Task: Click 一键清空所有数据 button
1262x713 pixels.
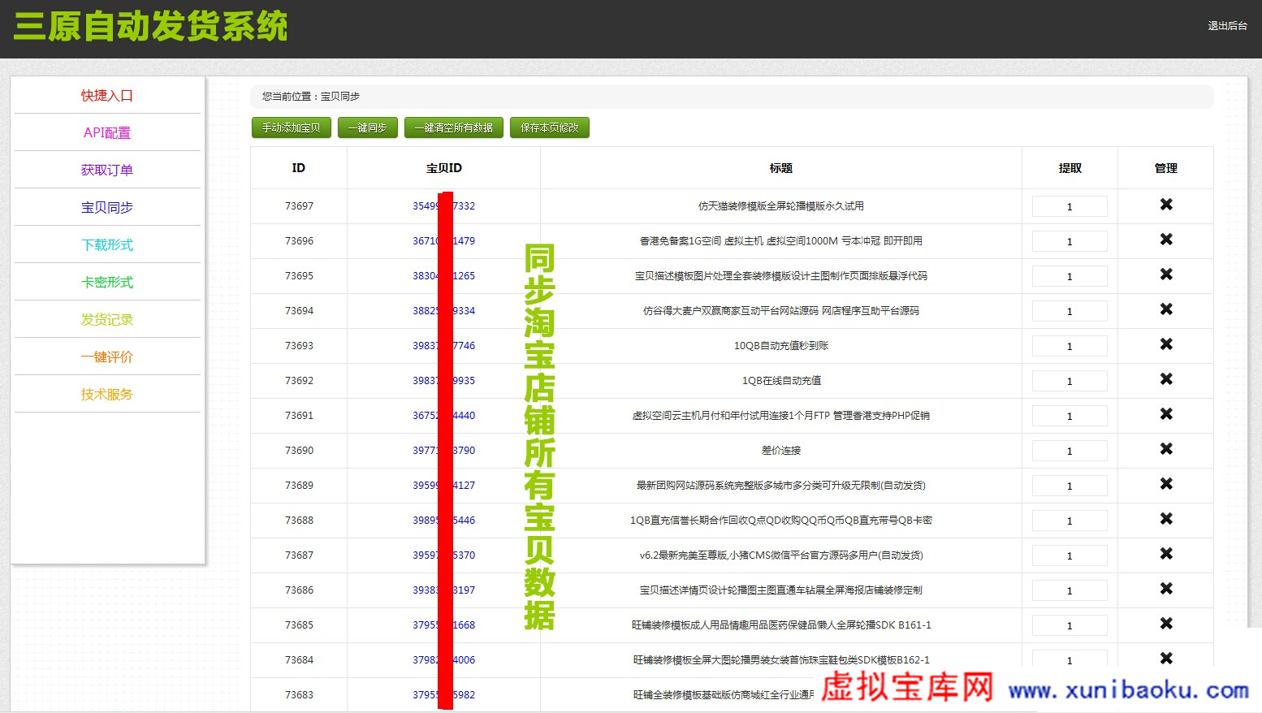Action: [x=454, y=127]
